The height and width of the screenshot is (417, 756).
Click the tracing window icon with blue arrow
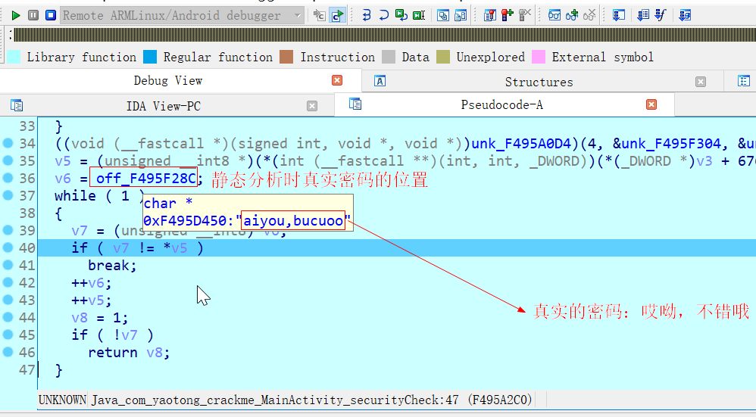(x=642, y=15)
